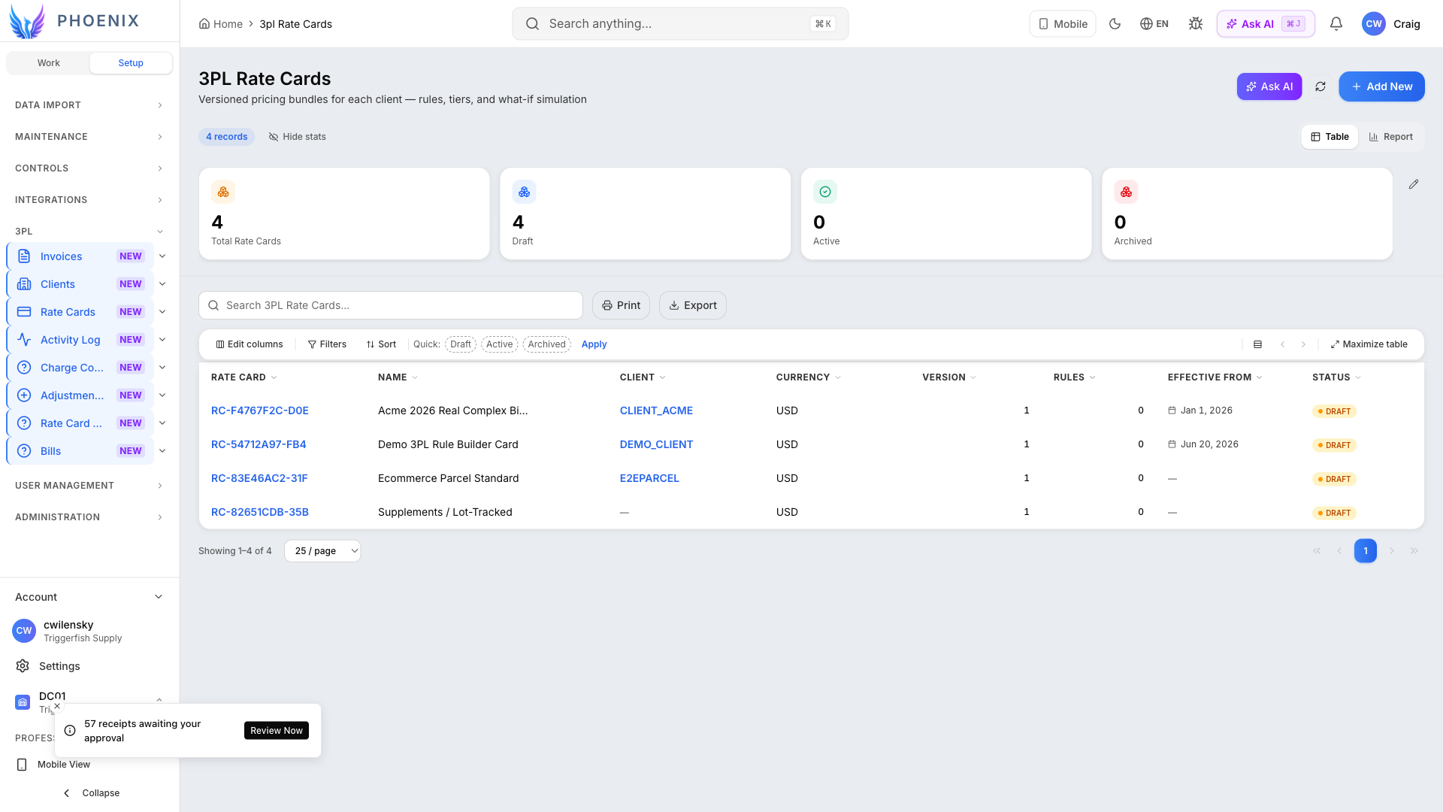
Task: Toggle the Draft quick filter
Action: pyautogui.click(x=461, y=344)
